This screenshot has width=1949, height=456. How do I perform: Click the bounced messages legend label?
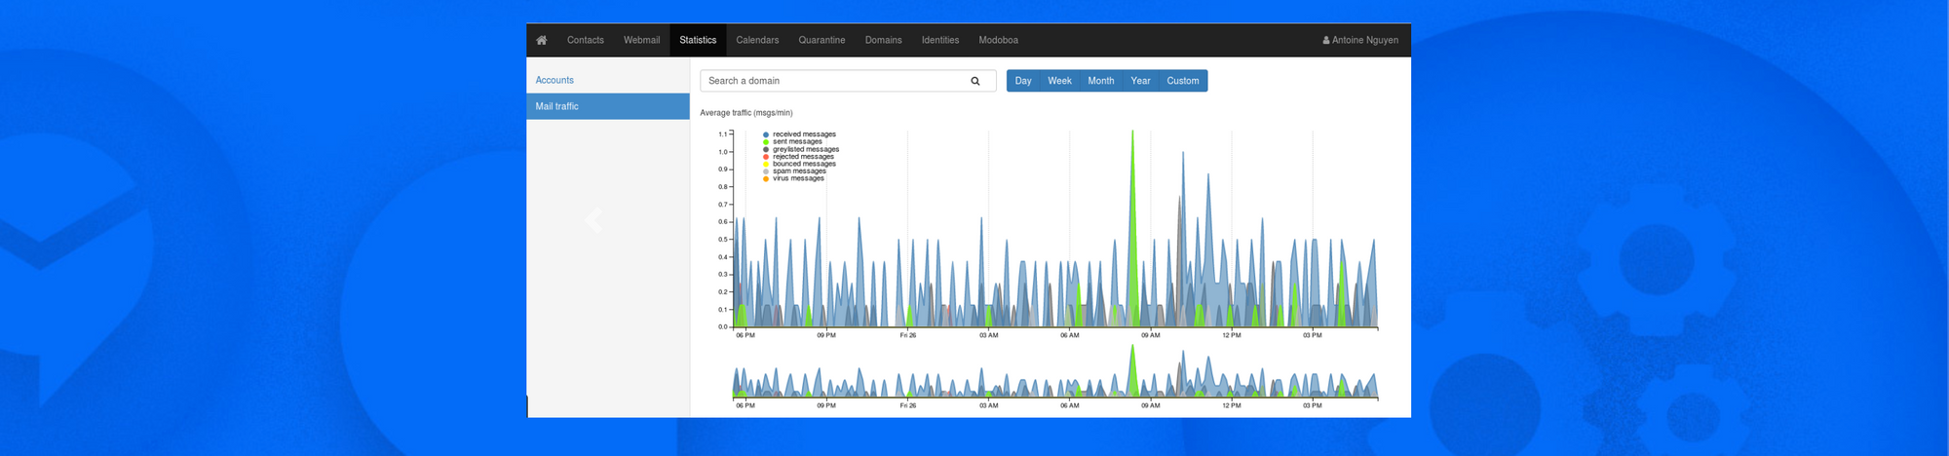tap(804, 164)
